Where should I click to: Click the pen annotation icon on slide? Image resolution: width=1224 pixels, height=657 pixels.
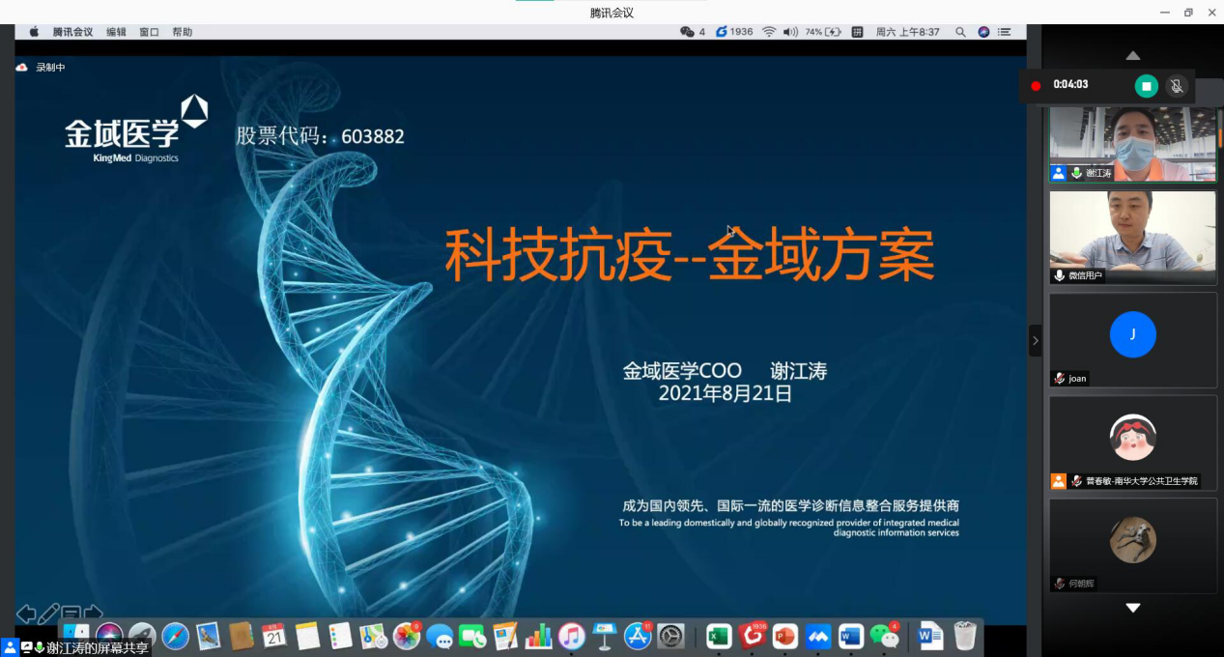coord(48,614)
